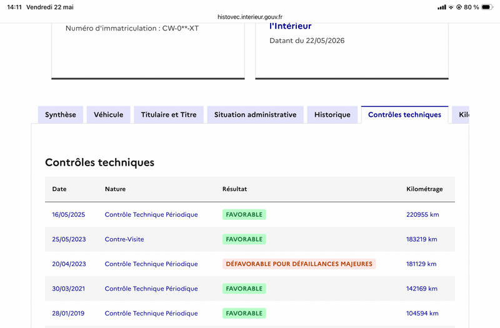This screenshot has width=500, height=328.
Task: Tap the cellular signal bars icon
Action: pyautogui.click(x=442, y=7)
